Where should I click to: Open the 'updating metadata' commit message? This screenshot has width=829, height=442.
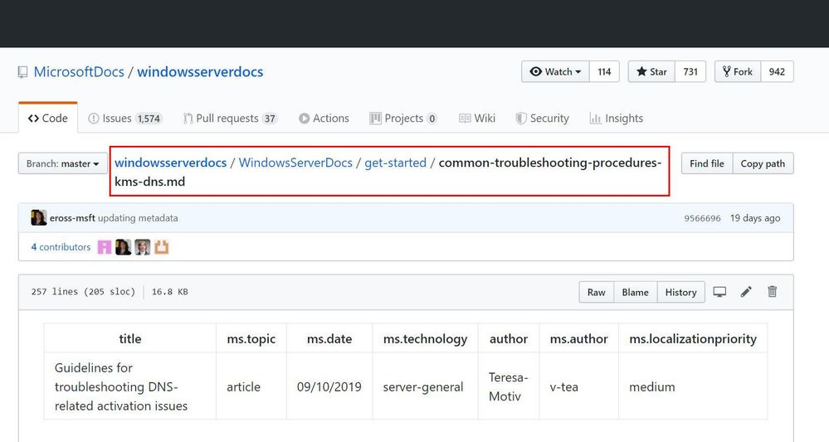(138, 218)
